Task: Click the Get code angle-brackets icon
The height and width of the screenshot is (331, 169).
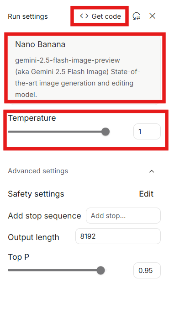Action: tap(84, 16)
